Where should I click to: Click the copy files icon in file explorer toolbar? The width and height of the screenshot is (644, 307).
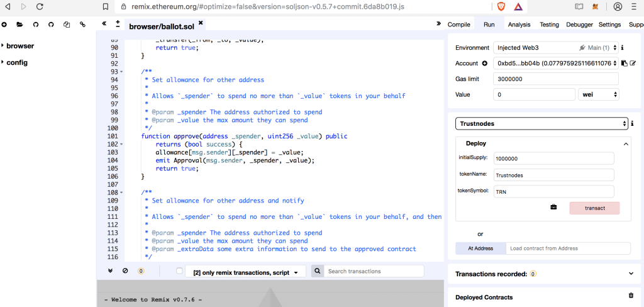[67, 25]
